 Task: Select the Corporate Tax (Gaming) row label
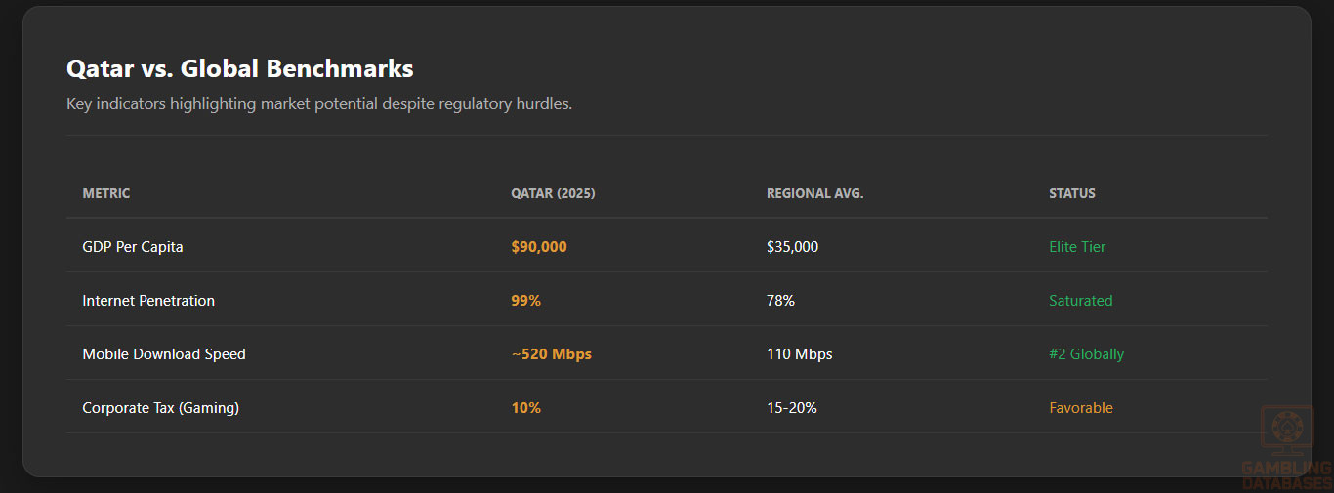(x=160, y=408)
